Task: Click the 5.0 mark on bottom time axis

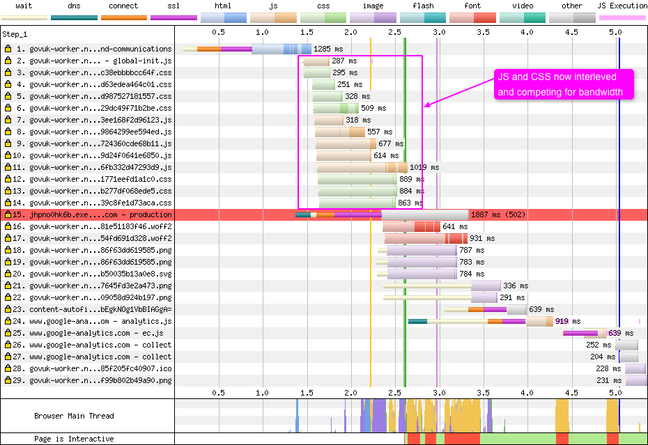Action: point(615,393)
